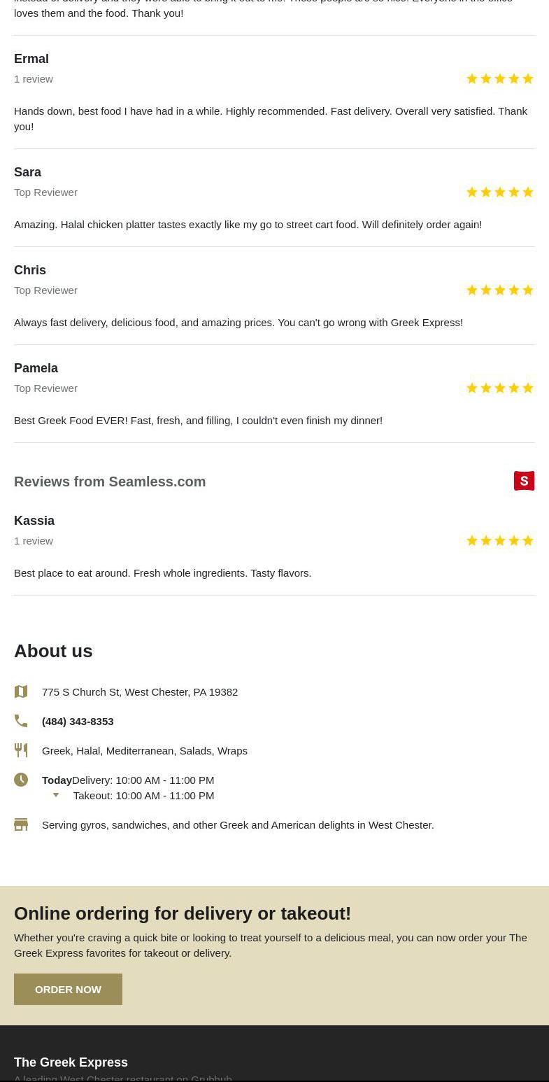Click the storefront icon beside the description
Viewport: 549px width, 1082px height.
tap(21, 824)
